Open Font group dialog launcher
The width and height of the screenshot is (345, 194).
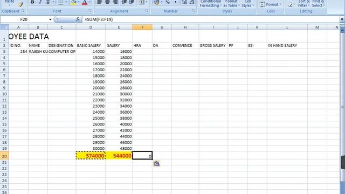(90, 11)
